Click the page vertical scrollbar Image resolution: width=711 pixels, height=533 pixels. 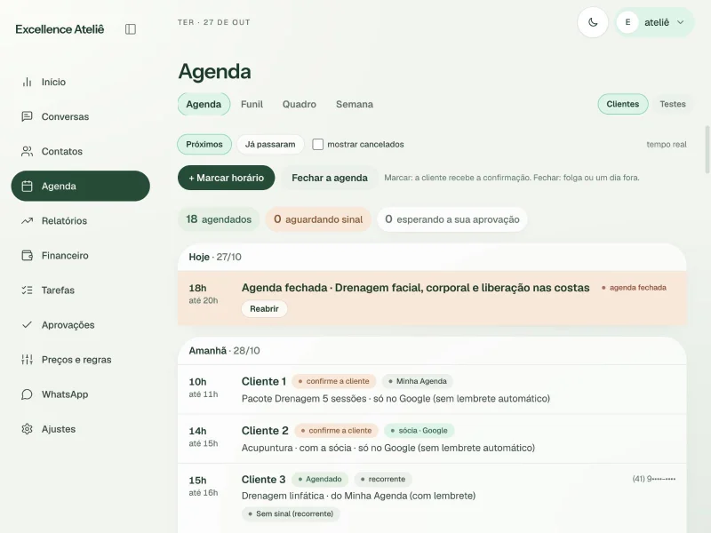click(707, 149)
